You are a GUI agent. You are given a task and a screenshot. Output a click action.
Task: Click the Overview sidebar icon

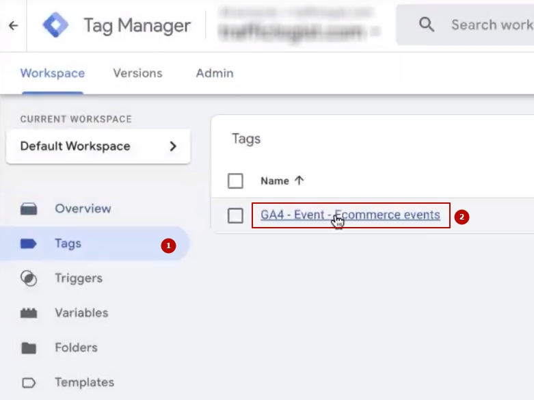pyautogui.click(x=29, y=209)
